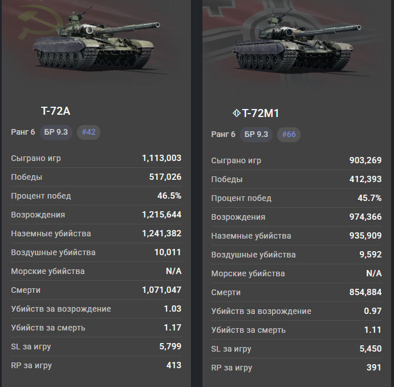The width and height of the screenshot is (394, 387).
Task: Select the #42 rank badge
Action: coord(88,132)
